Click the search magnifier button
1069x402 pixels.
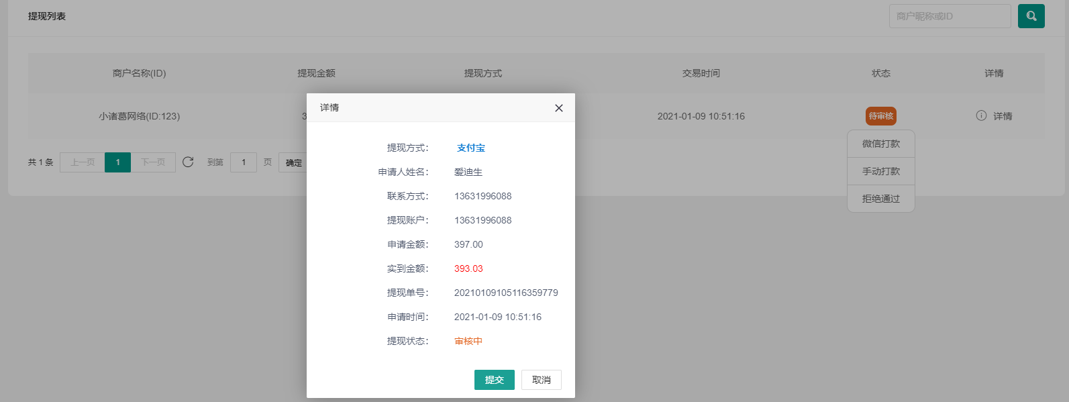[1031, 16]
